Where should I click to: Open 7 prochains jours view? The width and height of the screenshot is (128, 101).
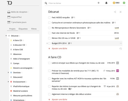[19, 22]
